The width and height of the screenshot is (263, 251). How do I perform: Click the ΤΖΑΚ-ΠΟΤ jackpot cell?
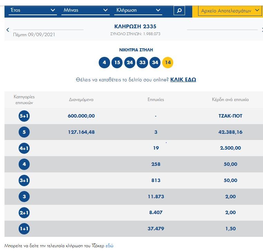(x=230, y=116)
